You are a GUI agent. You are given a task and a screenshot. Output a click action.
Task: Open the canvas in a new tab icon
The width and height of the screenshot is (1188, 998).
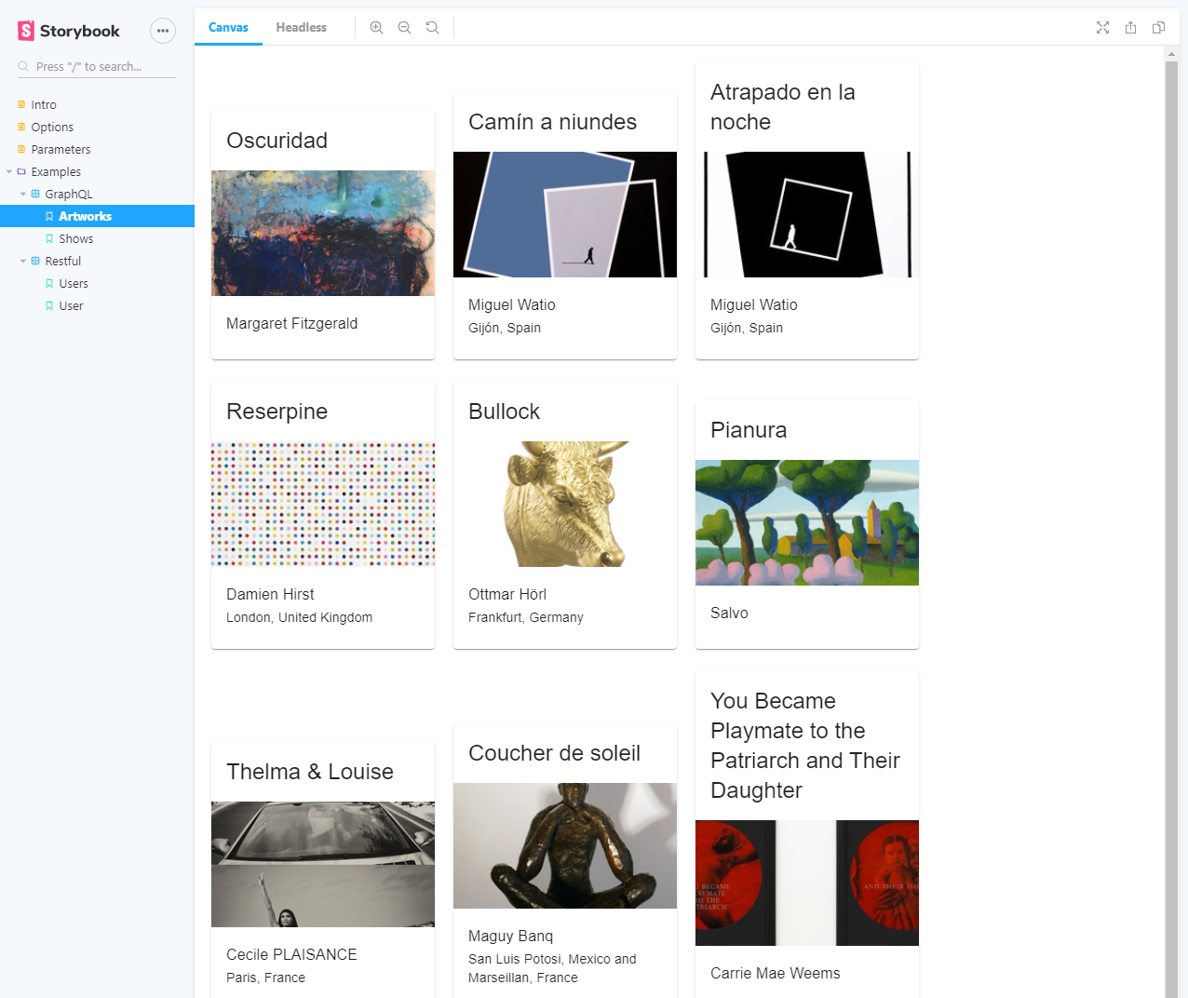[x=1130, y=28]
